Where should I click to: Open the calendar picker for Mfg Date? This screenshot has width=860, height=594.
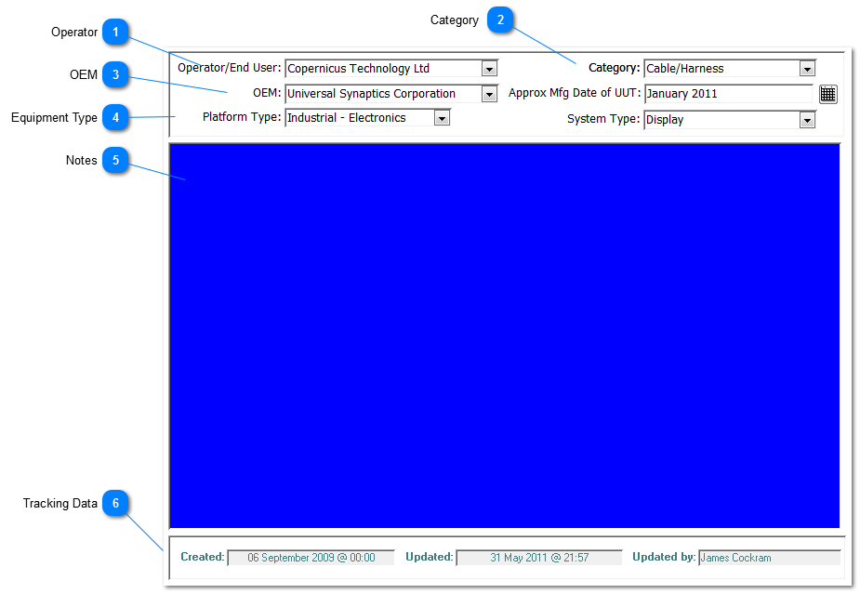tap(827, 94)
